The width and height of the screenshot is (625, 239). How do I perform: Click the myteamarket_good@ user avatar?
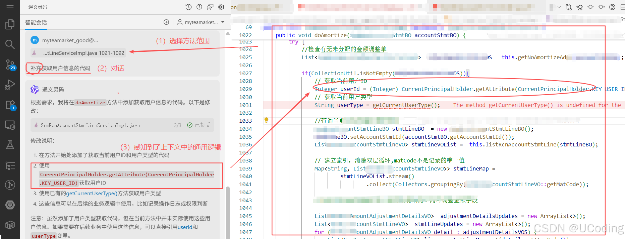35,40
